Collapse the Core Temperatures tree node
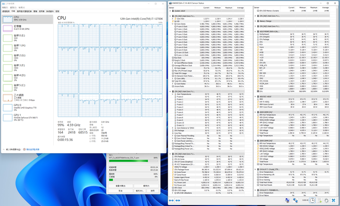The width and height of the screenshot is (340, 206). click(173, 94)
